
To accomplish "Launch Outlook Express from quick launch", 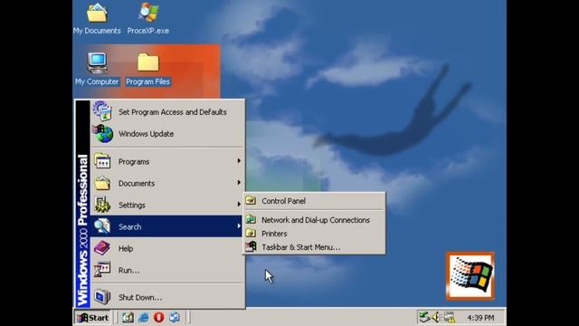I will click(x=175, y=317).
